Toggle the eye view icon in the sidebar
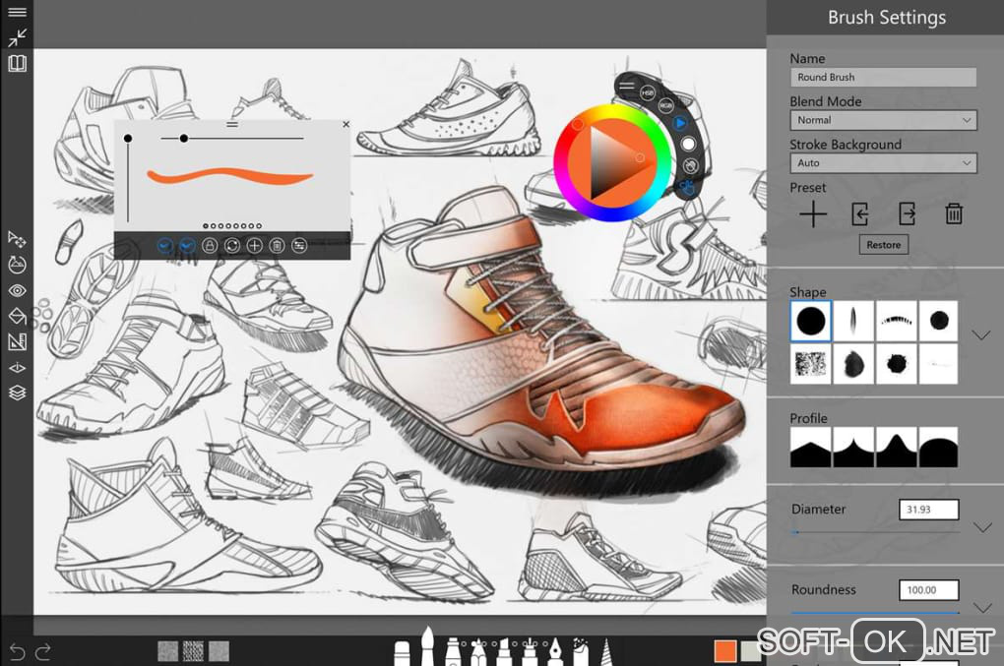Screen dimensions: 1004x666 (18, 290)
